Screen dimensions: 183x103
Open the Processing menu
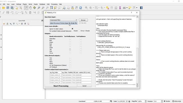click(x=54, y=4)
